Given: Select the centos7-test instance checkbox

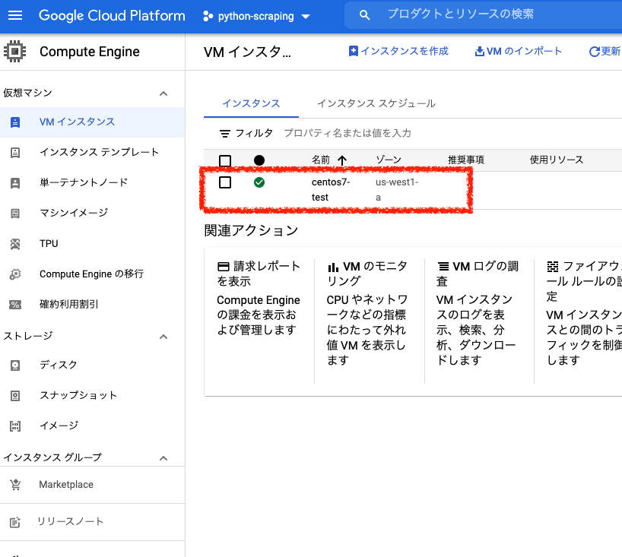Looking at the screenshot, I should [x=225, y=182].
